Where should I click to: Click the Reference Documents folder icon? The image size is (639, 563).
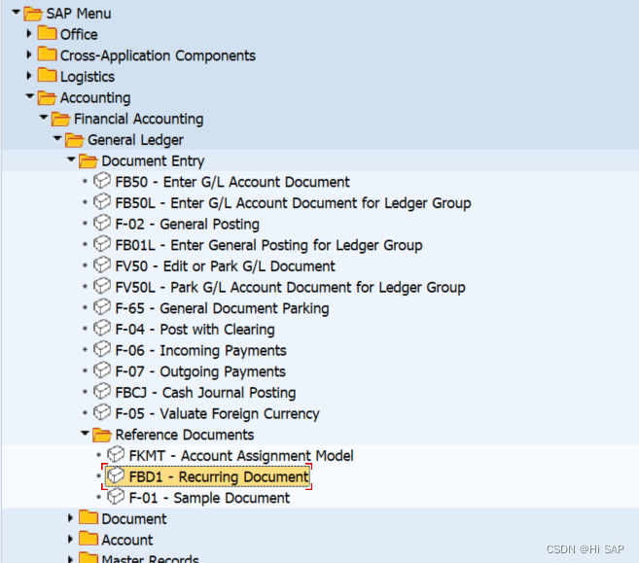(x=102, y=435)
